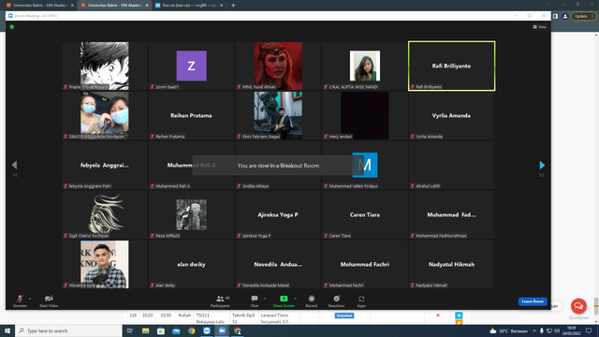Open the taskbar clock and date

click(x=572, y=330)
